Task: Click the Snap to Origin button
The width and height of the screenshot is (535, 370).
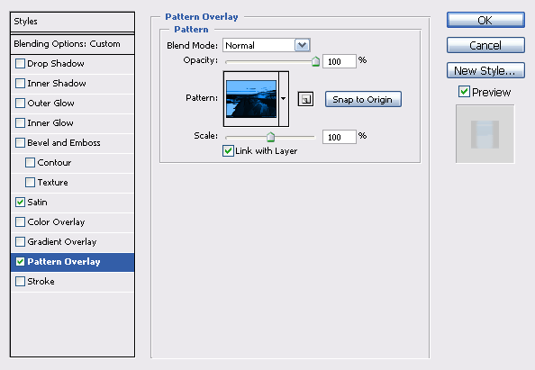Action: pos(363,99)
